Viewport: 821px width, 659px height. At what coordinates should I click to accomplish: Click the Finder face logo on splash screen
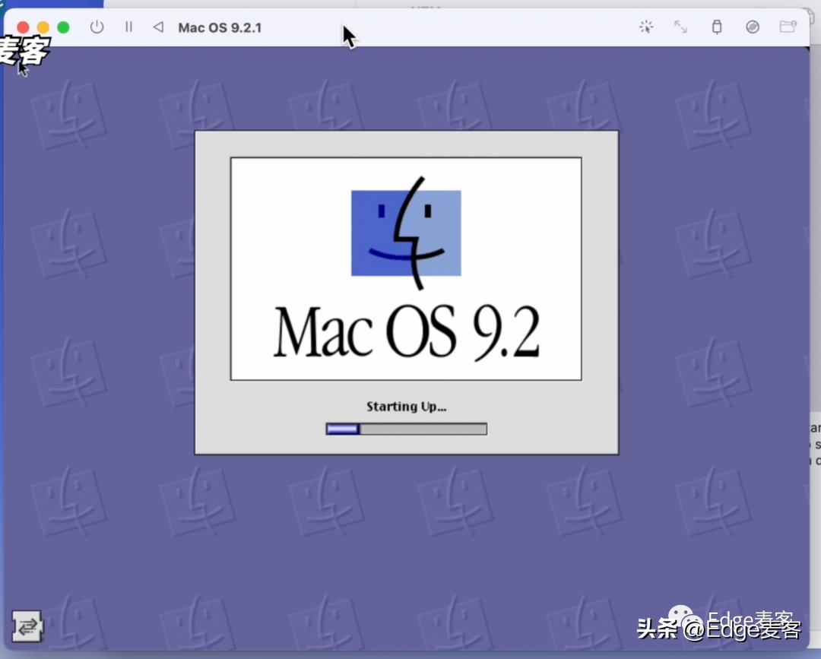407,232
